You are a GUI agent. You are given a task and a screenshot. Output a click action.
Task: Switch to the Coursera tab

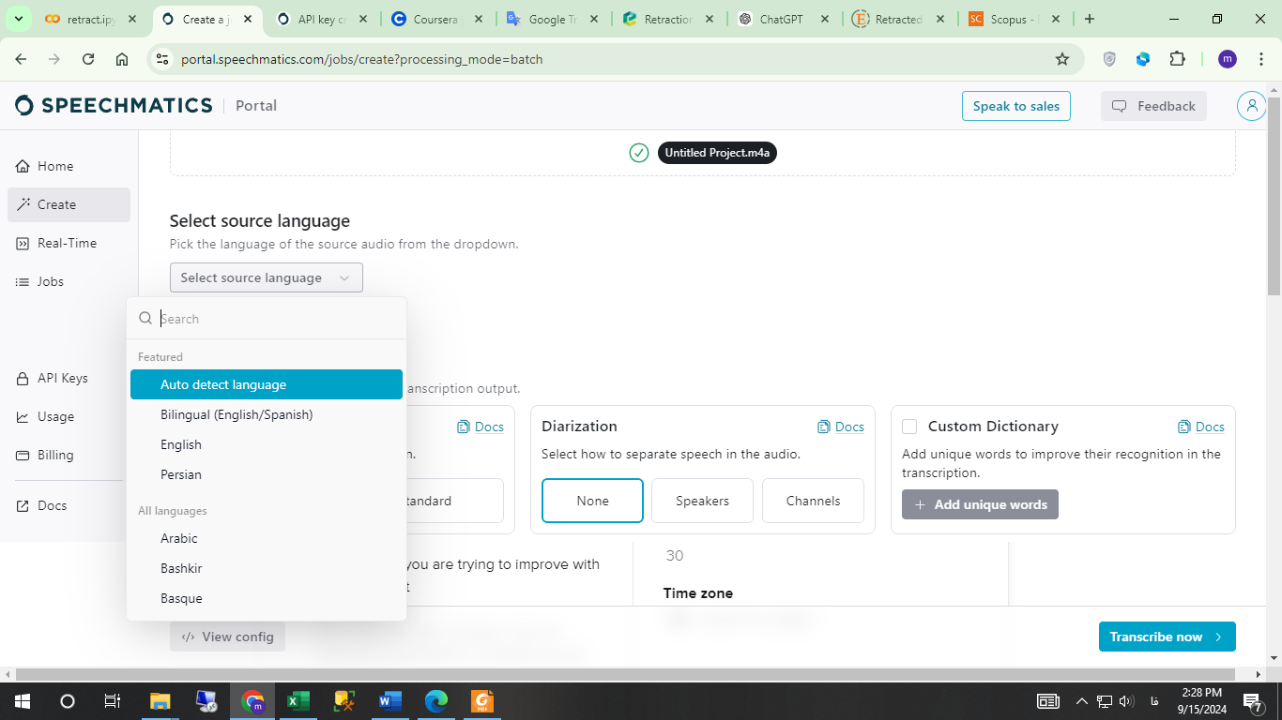tap(437, 19)
